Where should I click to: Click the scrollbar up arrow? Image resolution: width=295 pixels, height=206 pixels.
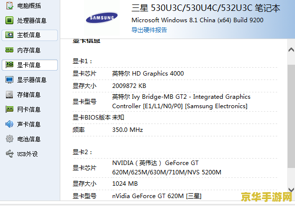291,50
